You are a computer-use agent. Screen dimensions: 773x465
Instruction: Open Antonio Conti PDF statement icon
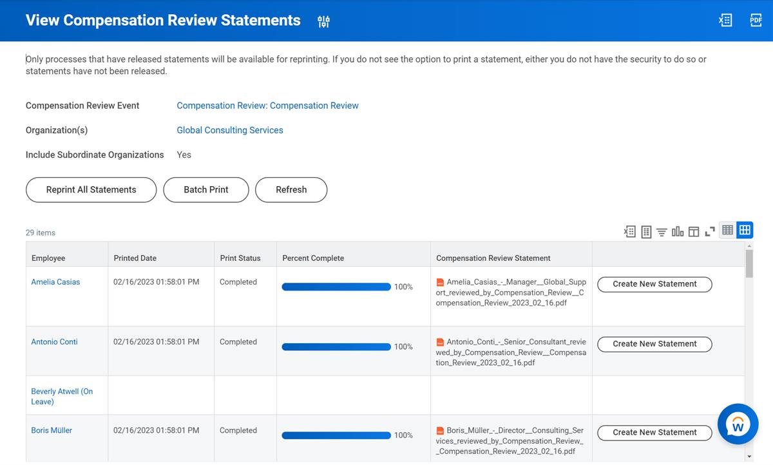[x=440, y=342]
